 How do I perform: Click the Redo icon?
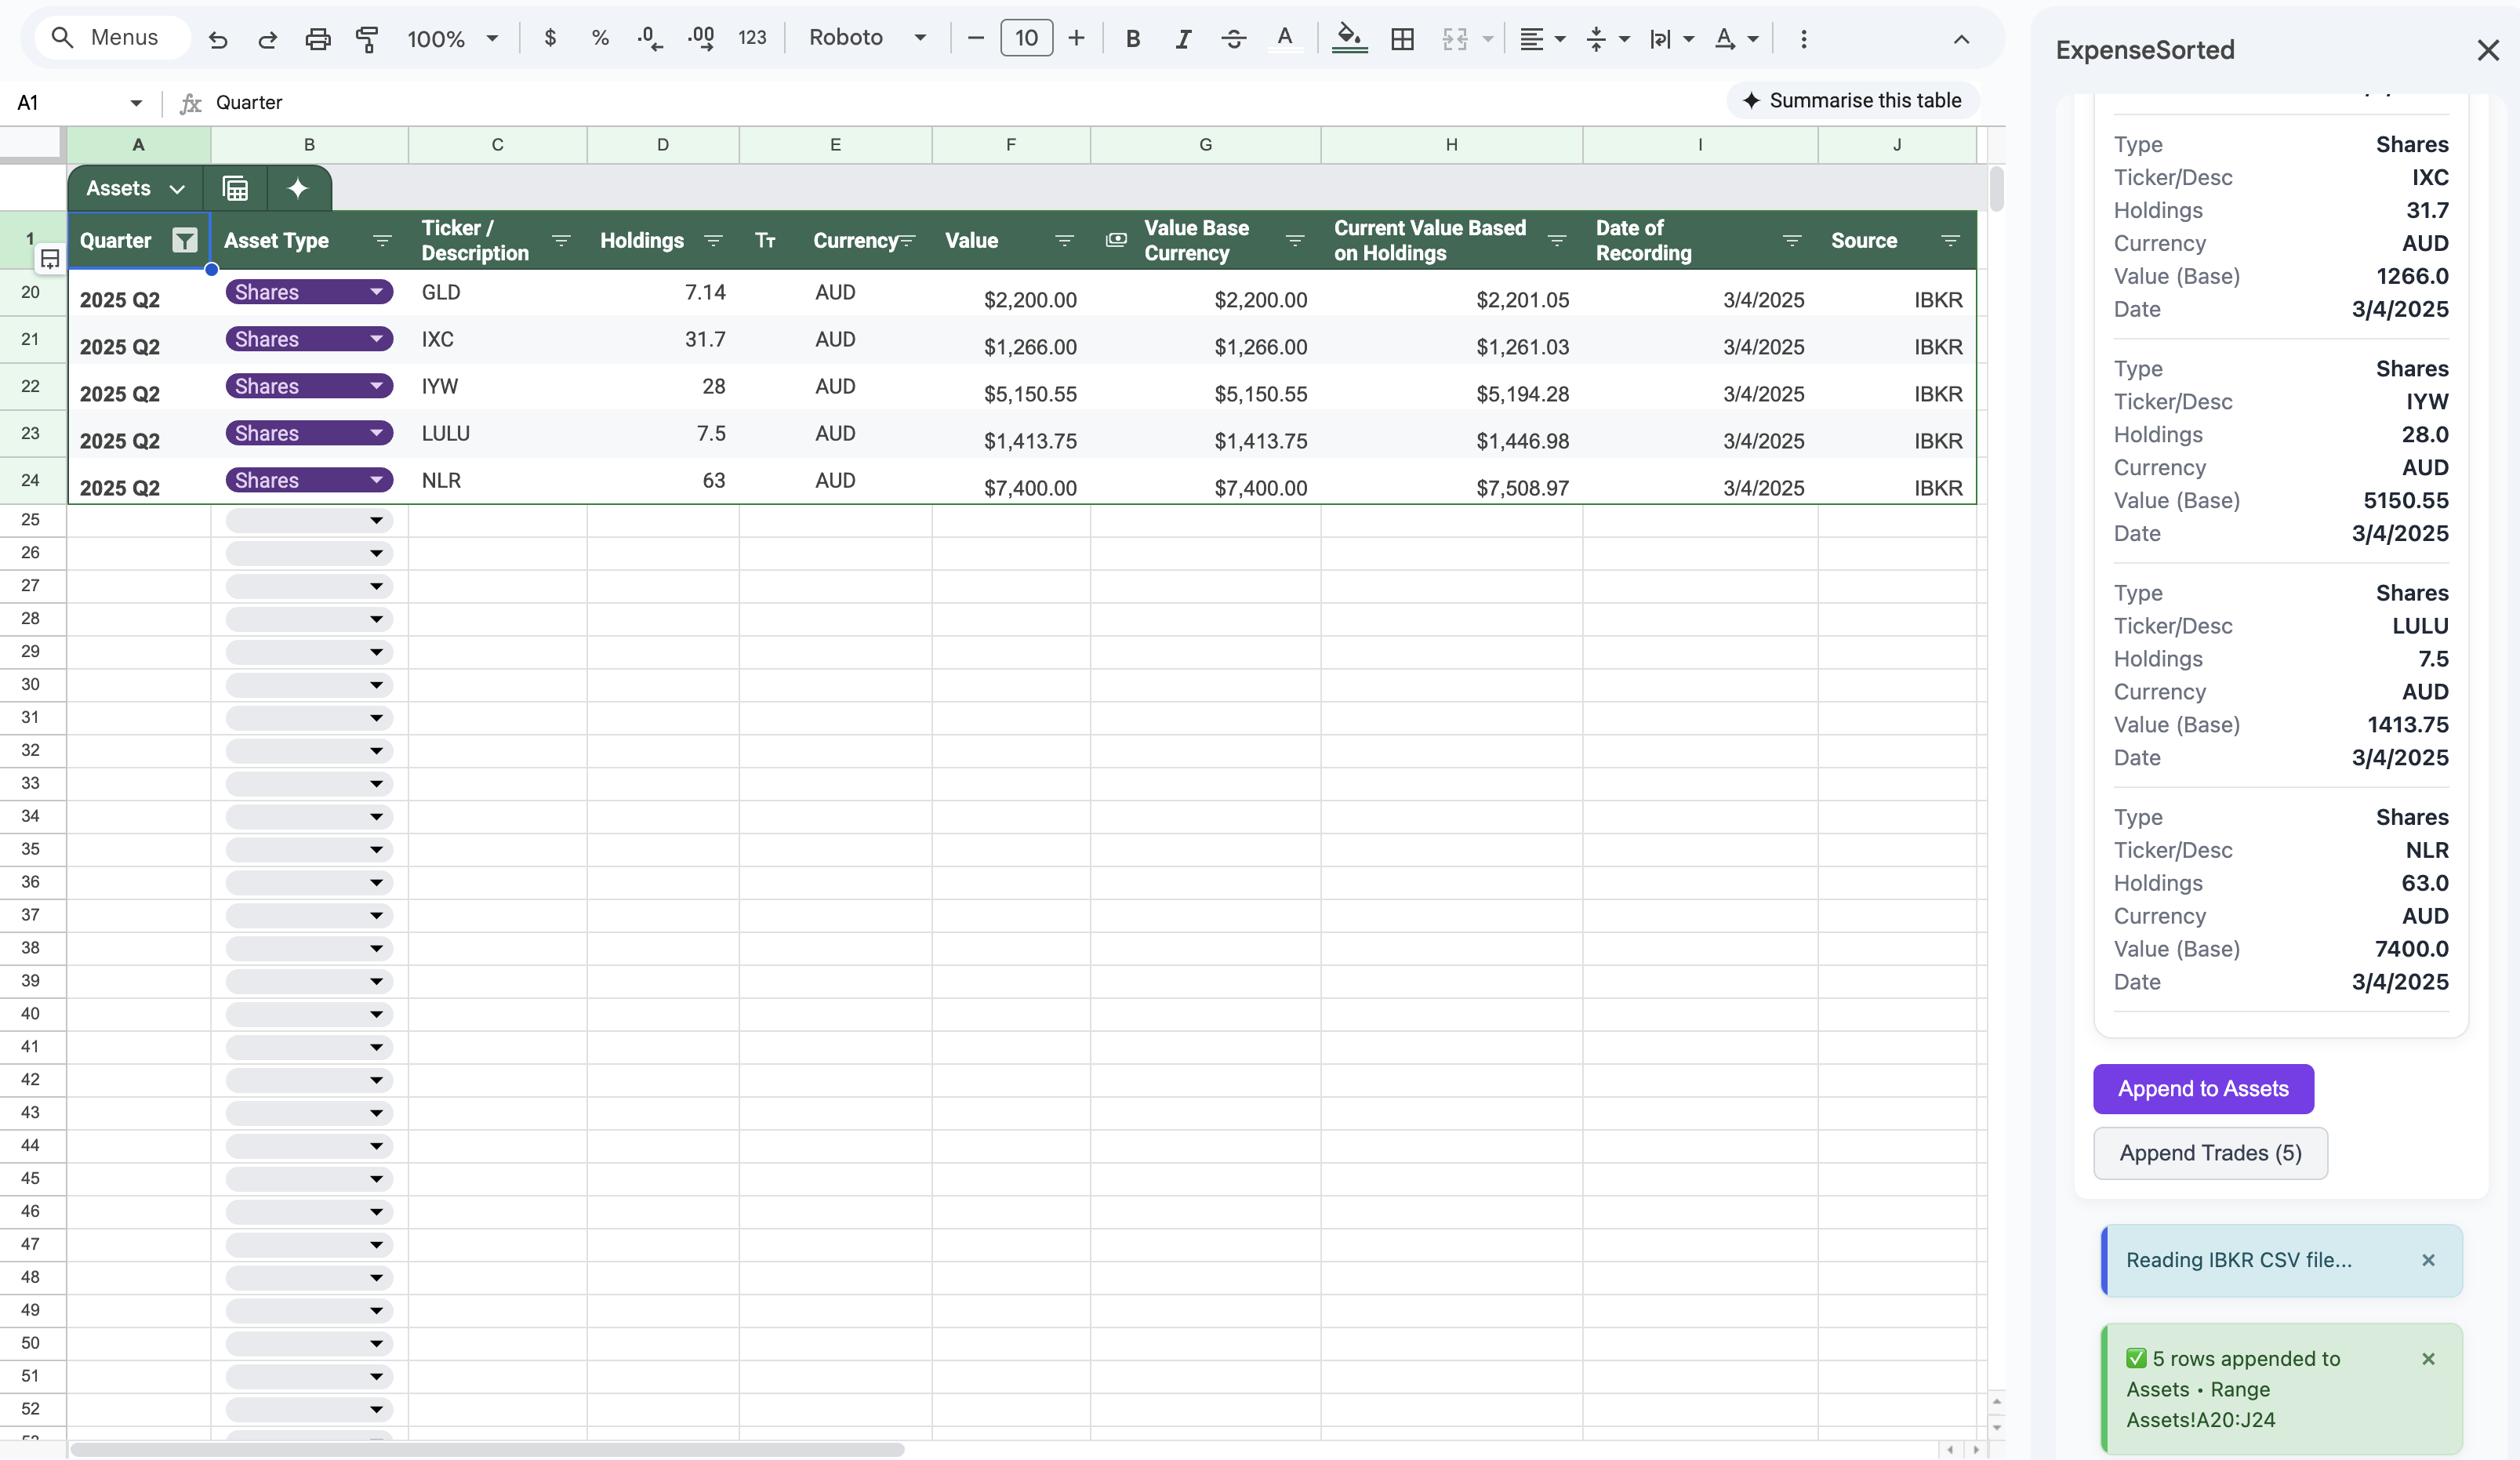(267, 39)
